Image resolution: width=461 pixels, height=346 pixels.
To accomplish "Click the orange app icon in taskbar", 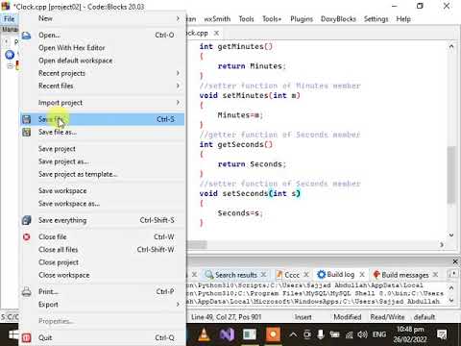I will point(273,334).
